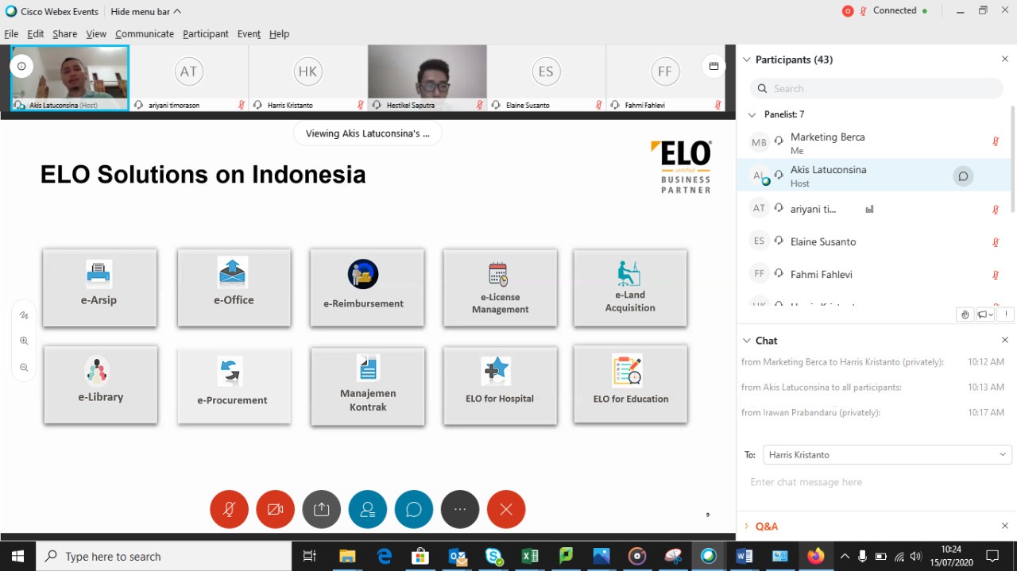Toggle Elaine Susanto's muted microphone in list
Image resolution: width=1017 pixels, height=571 pixels.
pos(996,242)
